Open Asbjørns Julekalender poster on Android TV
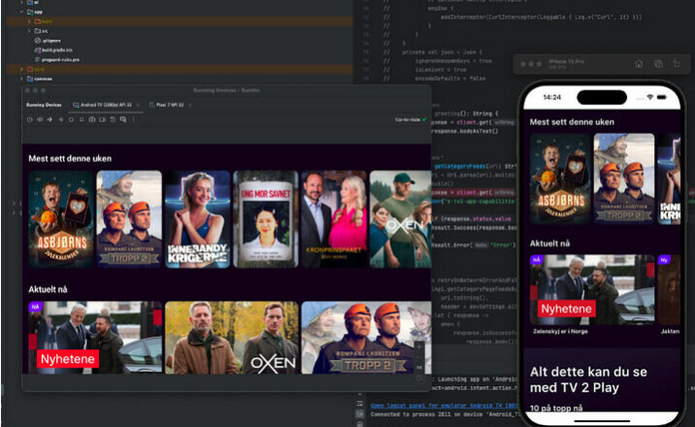Screen dimensions: 695x427 [x=61, y=219]
